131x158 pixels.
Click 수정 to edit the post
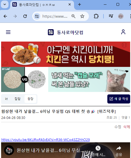click(x=118, y=127)
